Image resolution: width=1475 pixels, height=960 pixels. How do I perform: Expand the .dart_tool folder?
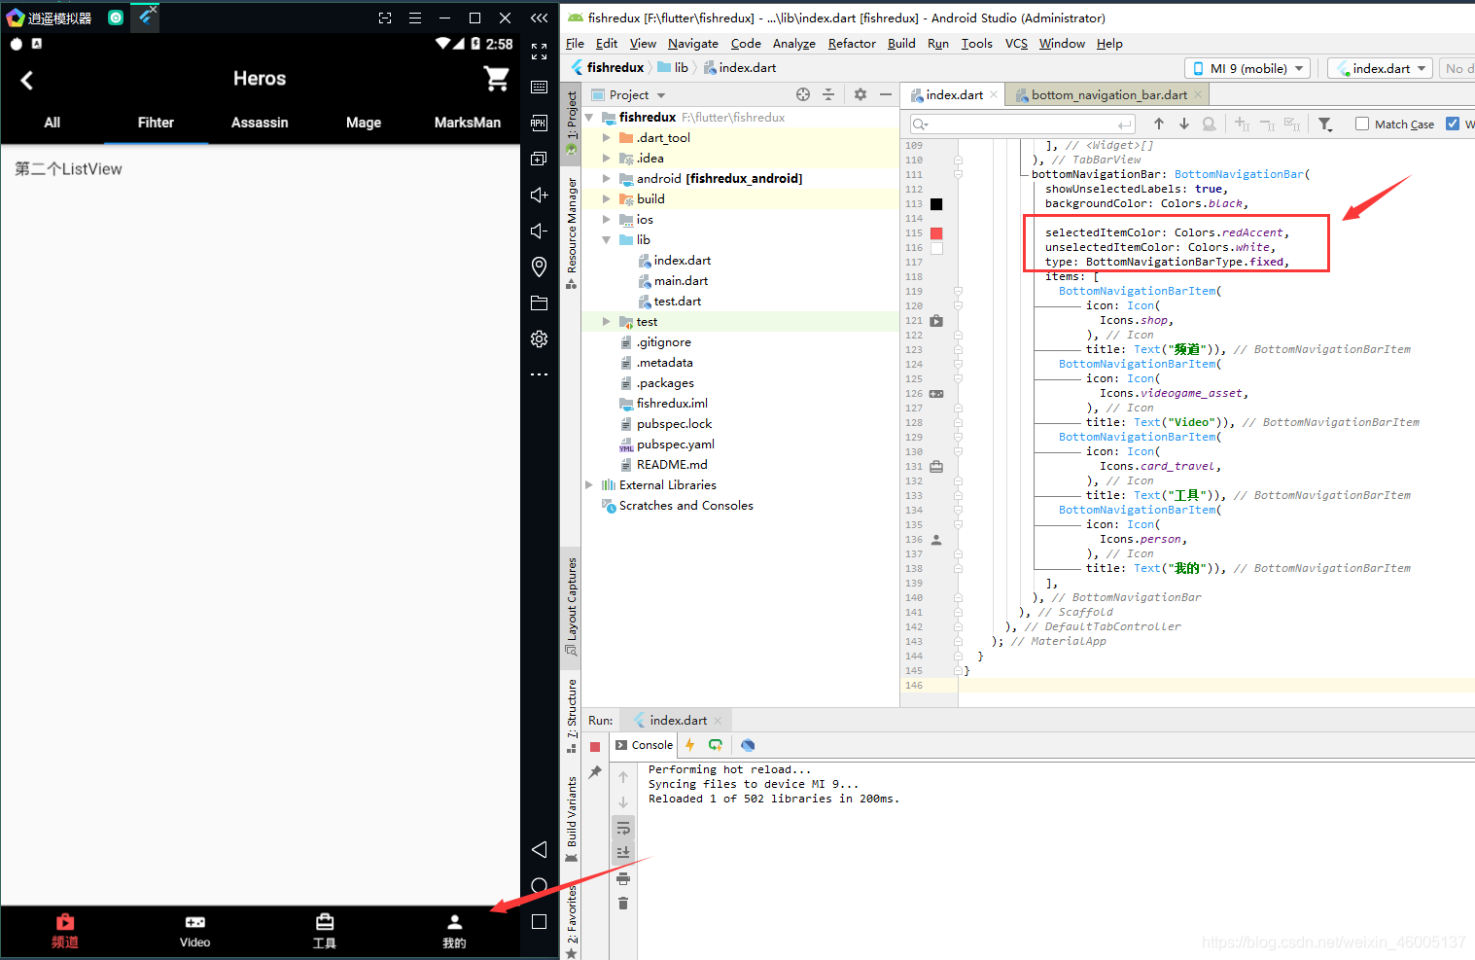607,137
